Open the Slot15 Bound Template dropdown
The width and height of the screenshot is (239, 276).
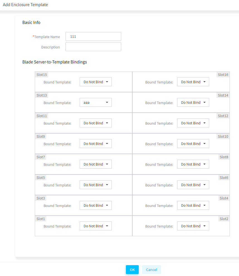(96, 82)
